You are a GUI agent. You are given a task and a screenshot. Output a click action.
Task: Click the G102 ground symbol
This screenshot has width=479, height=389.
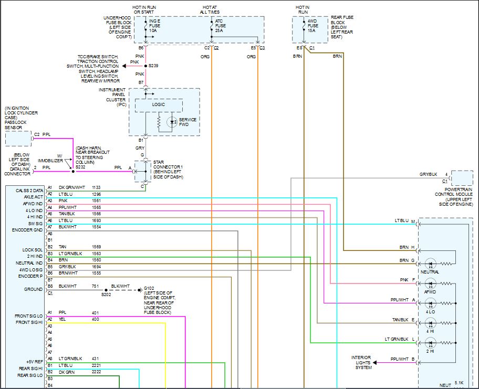(140, 290)
